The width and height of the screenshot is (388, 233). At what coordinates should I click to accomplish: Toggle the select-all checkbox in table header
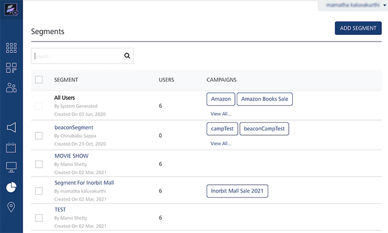pos(39,80)
